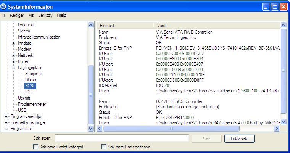Click details horizontal scroll right arrow
The width and height of the screenshot is (290, 153).
coord(277,128)
